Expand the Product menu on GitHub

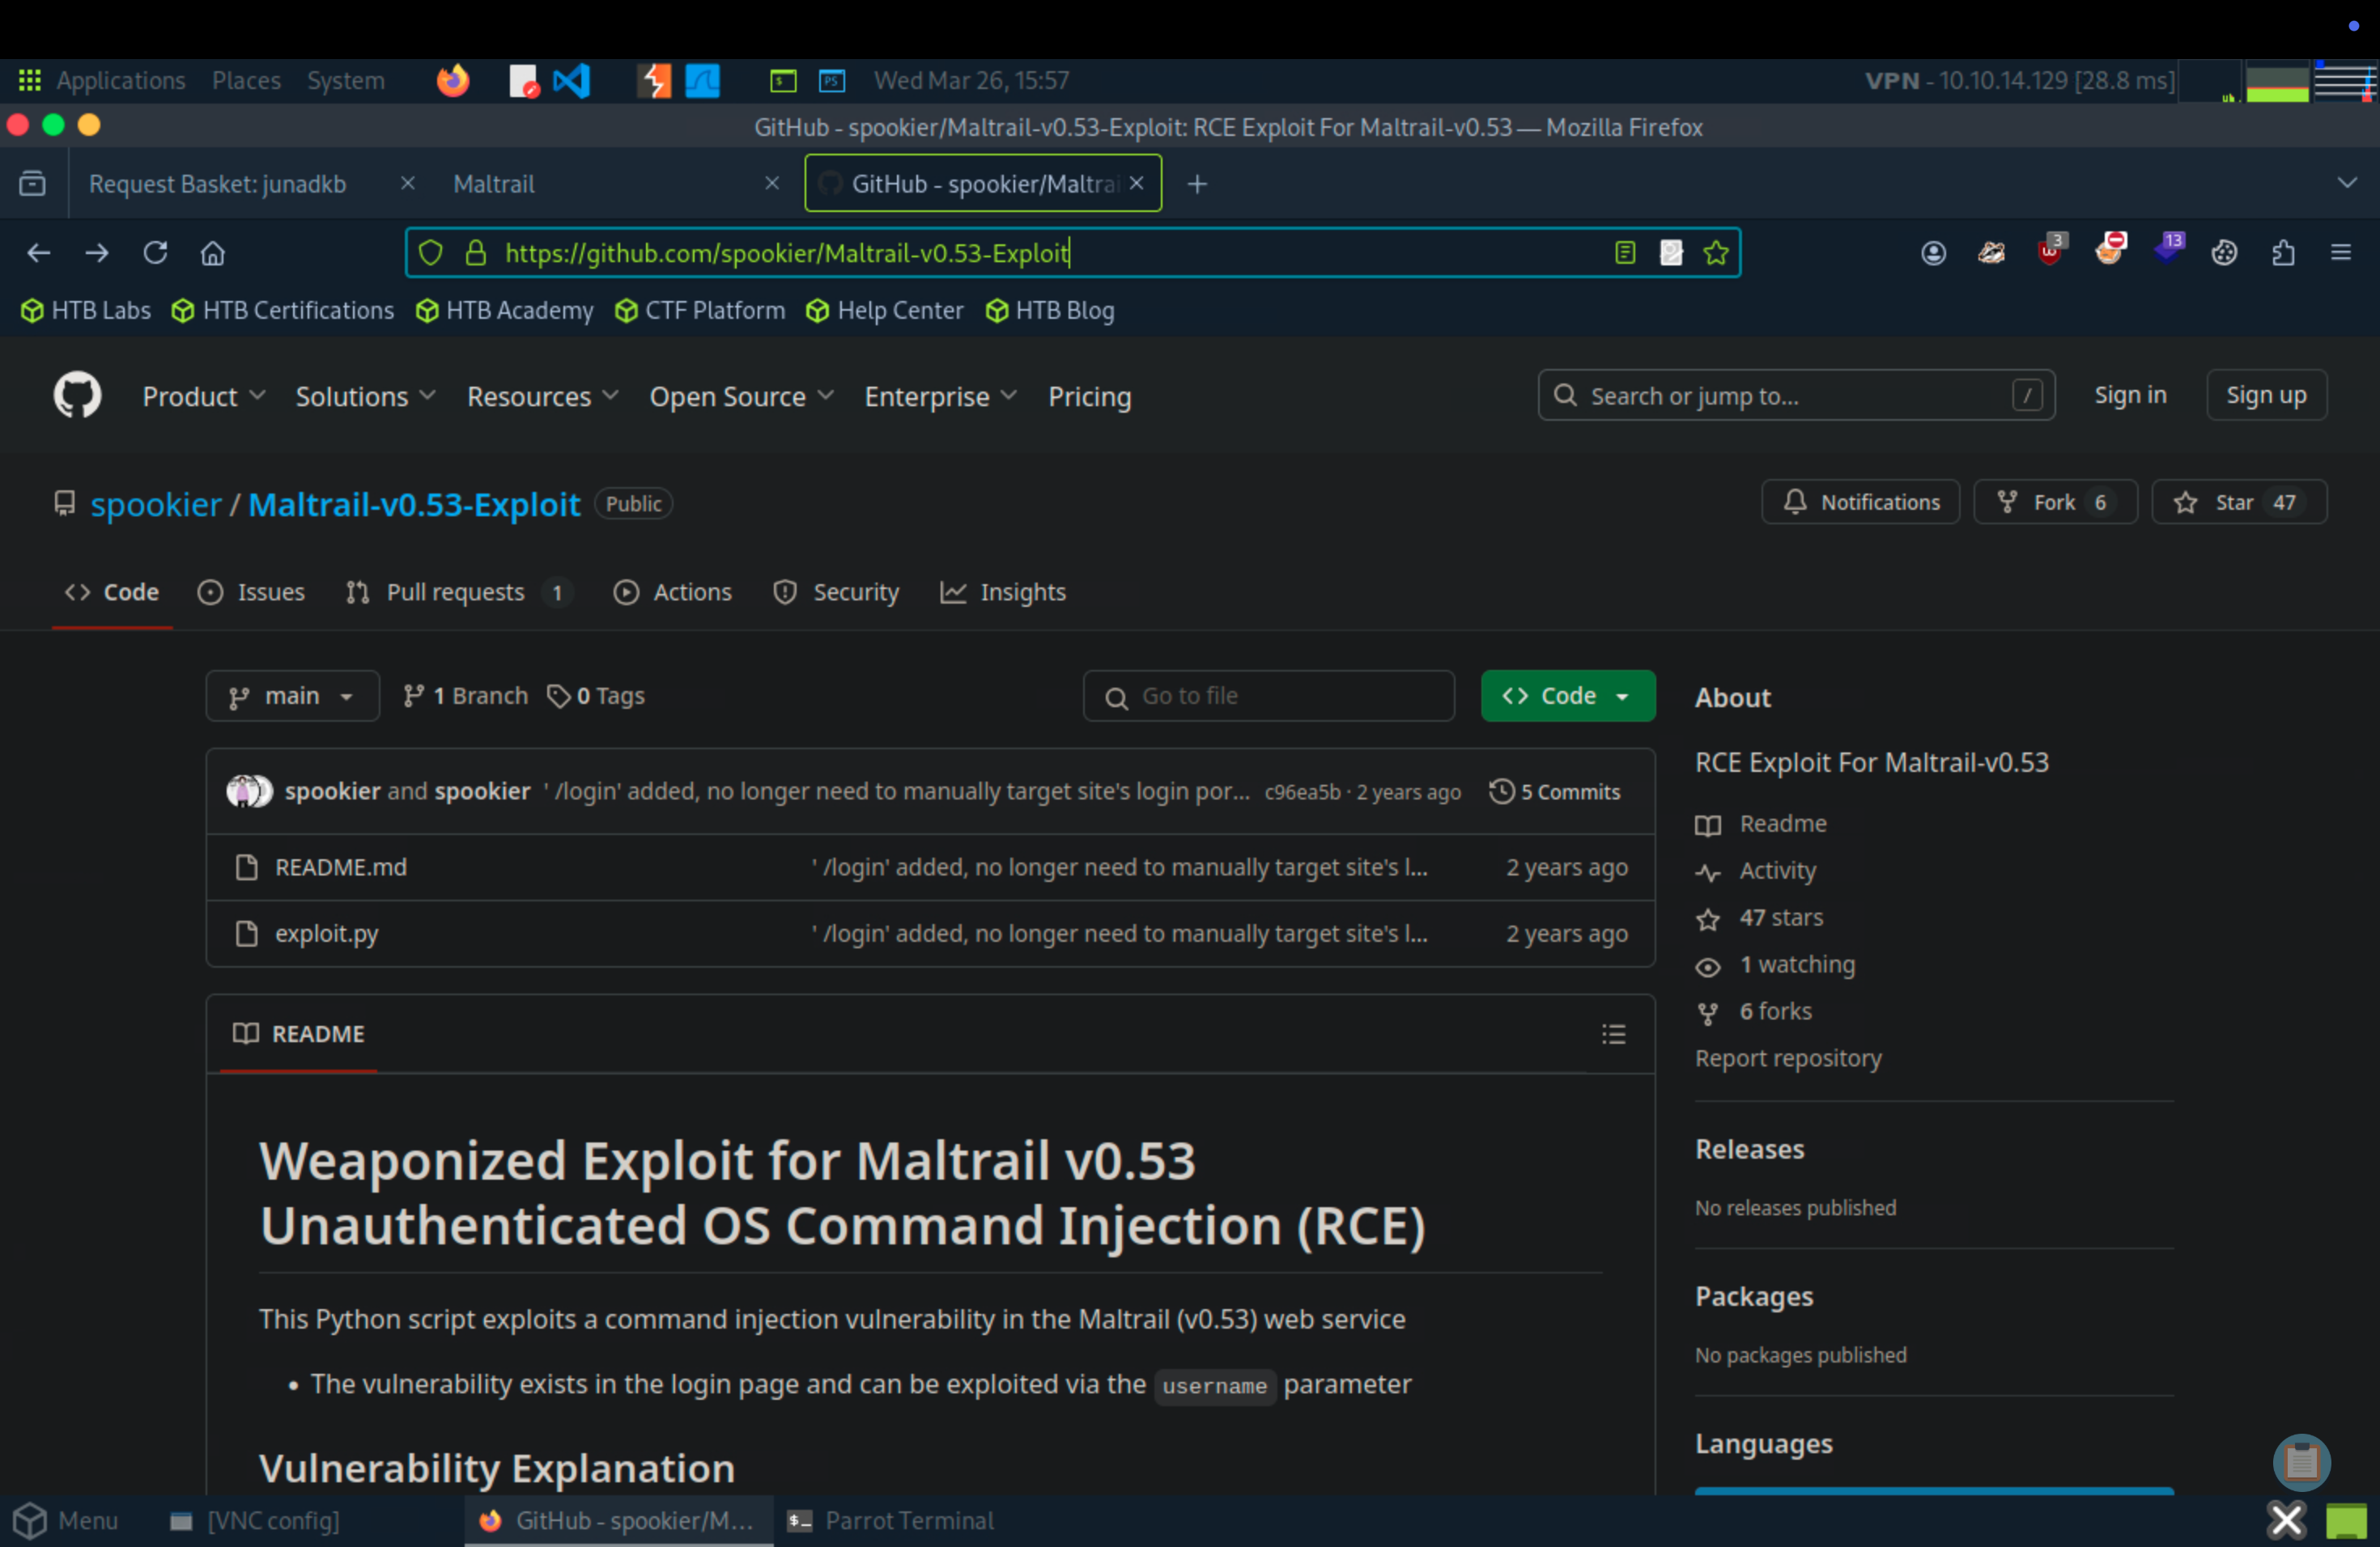click(203, 396)
